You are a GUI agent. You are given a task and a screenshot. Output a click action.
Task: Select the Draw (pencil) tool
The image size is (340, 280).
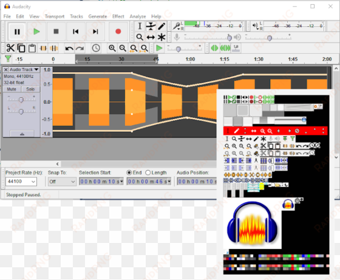pyautogui.click(x=161, y=26)
